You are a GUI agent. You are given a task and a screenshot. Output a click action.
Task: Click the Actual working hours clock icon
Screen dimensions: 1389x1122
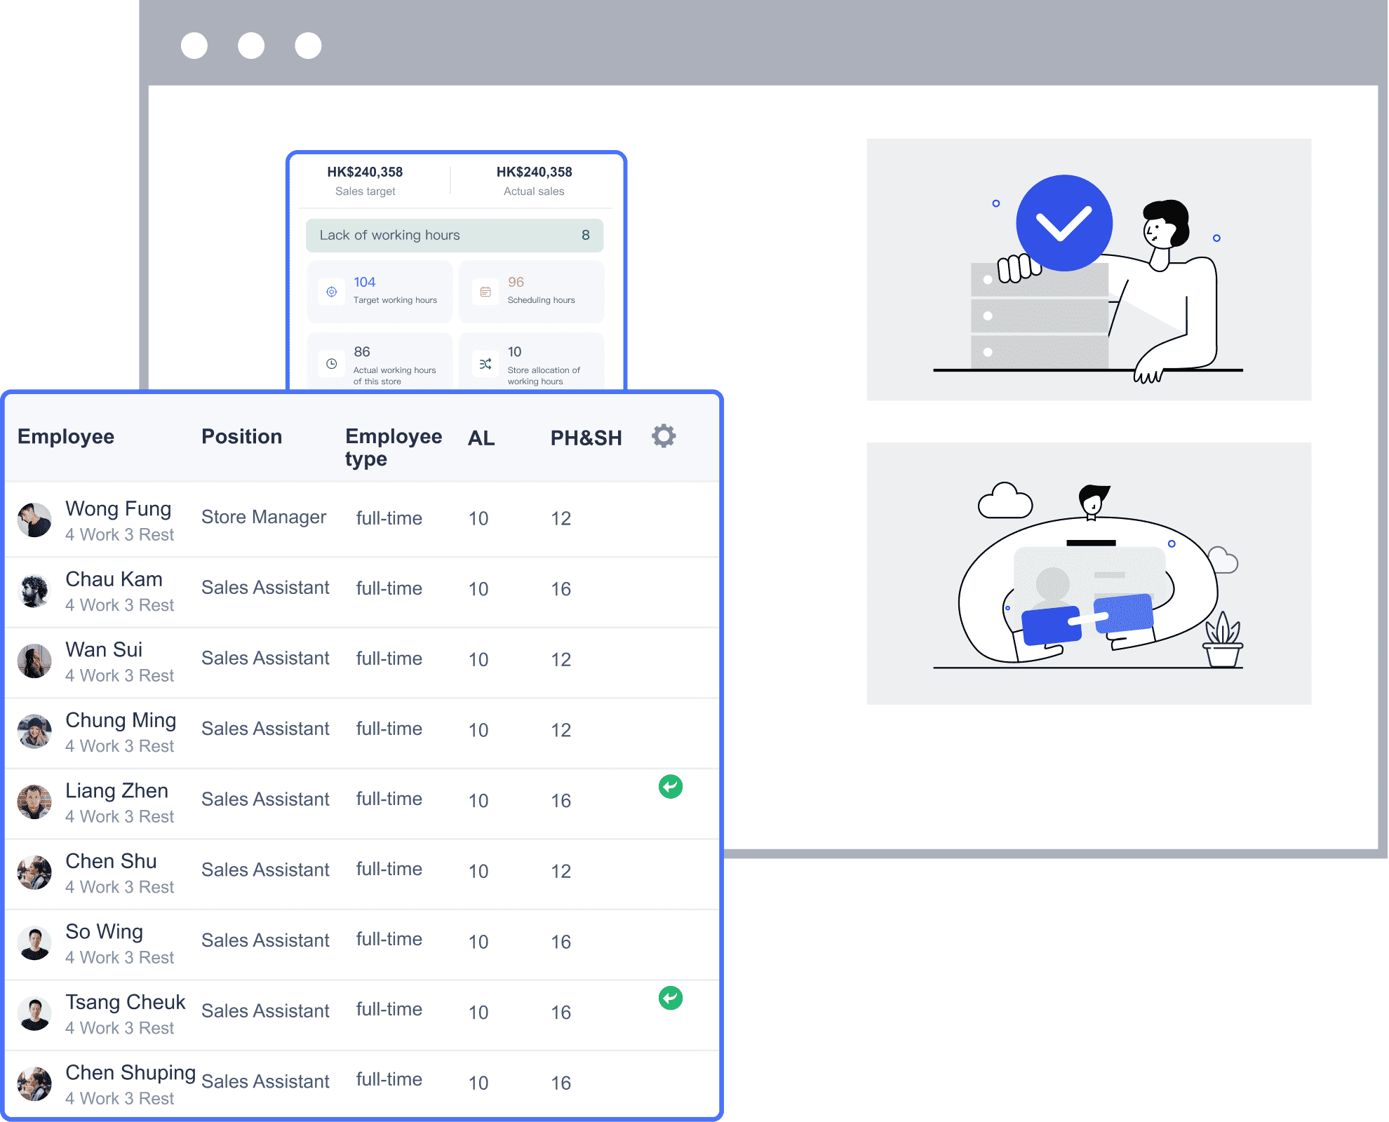pyautogui.click(x=332, y=364)
